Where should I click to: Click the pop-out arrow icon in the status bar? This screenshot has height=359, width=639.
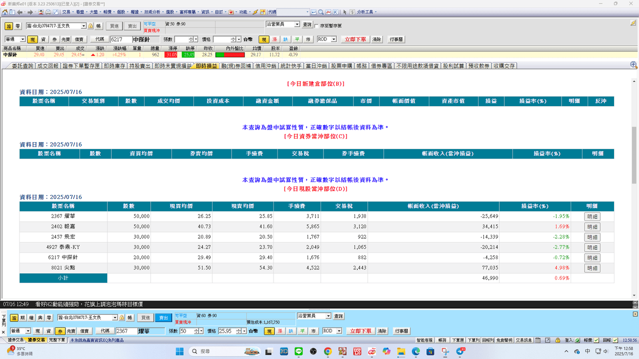coord(547,340)
